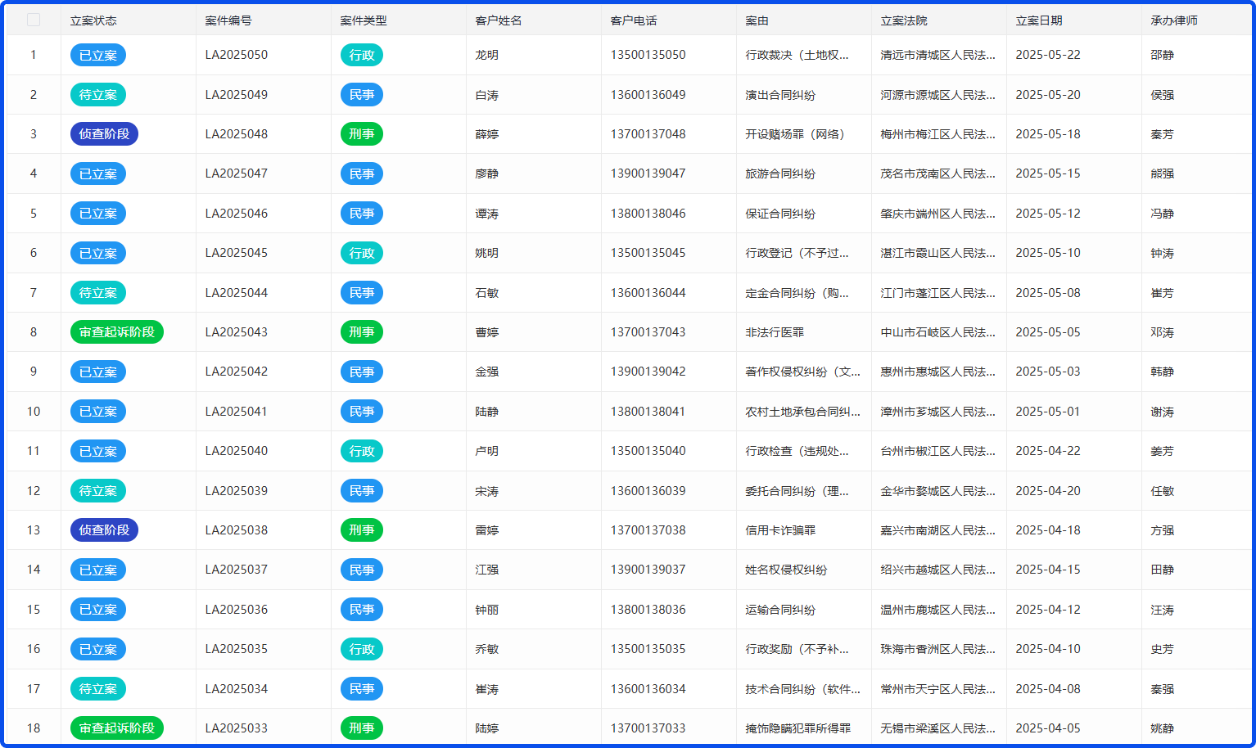Tick the select-all checkbox in table header
The height and width of the screenshot is (748, 1256).
click(x=34, y=20)
